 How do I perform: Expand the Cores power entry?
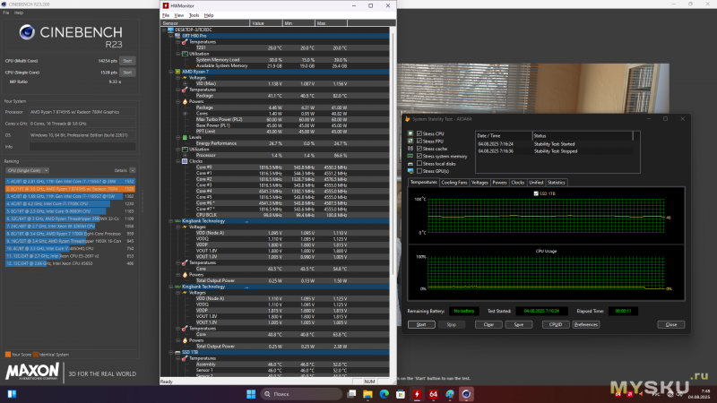pyautogui.click(x=185, y=114)
